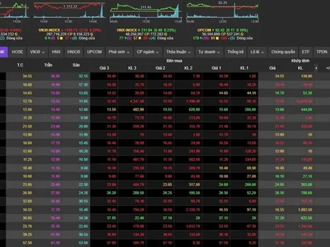Click the reference price 16.60 cell

pyautogui.click(x=27, y=143)
